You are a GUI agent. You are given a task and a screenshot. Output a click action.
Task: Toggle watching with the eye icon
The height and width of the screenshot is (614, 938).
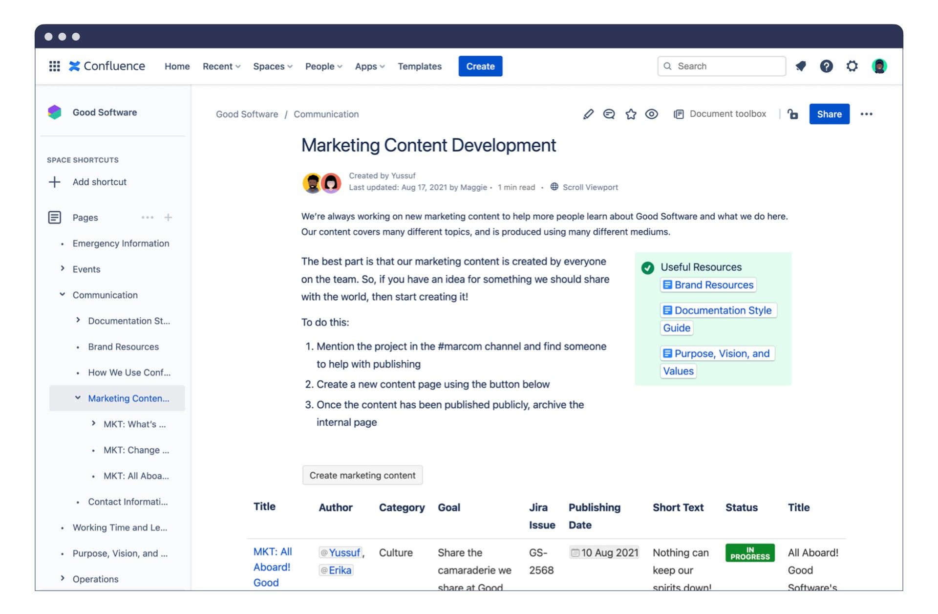click(x=652, y=114)
